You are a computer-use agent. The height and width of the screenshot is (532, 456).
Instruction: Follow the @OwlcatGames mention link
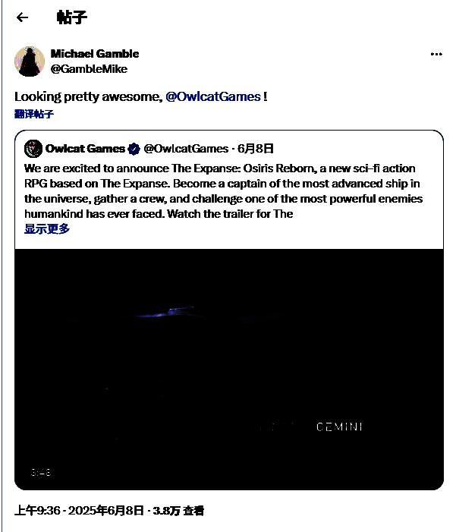(213, 96)
